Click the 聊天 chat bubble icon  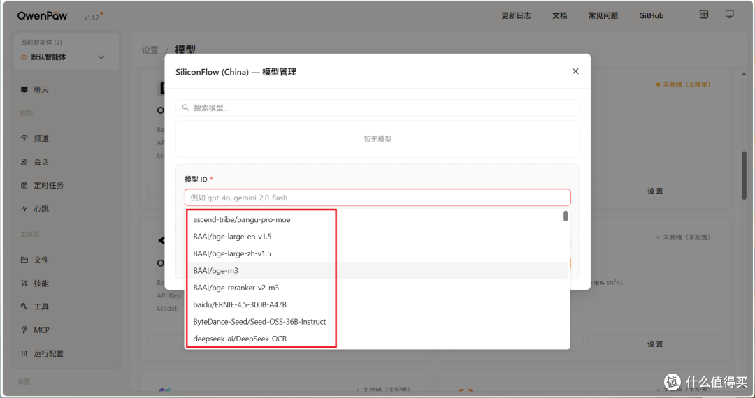(x=24, y=90)
